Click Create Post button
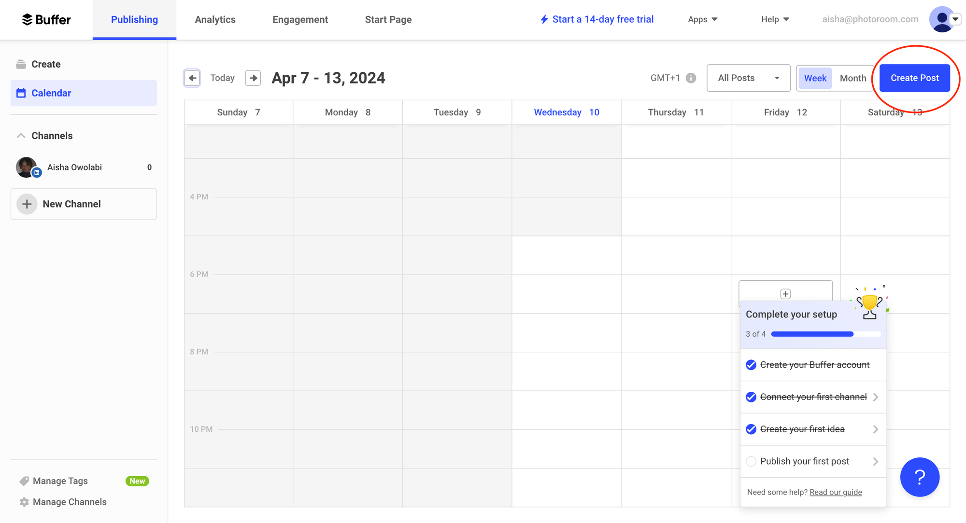 [x=914, y=78]
